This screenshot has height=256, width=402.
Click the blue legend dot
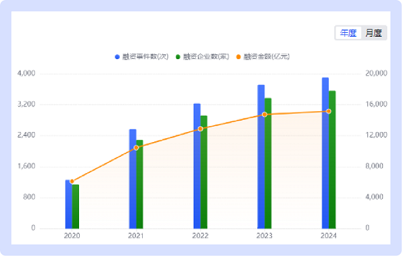point(117,57)
